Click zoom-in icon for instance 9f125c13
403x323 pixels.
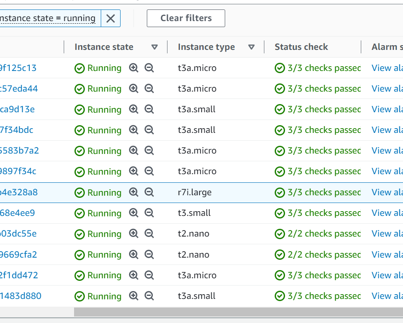coord(134,68)
